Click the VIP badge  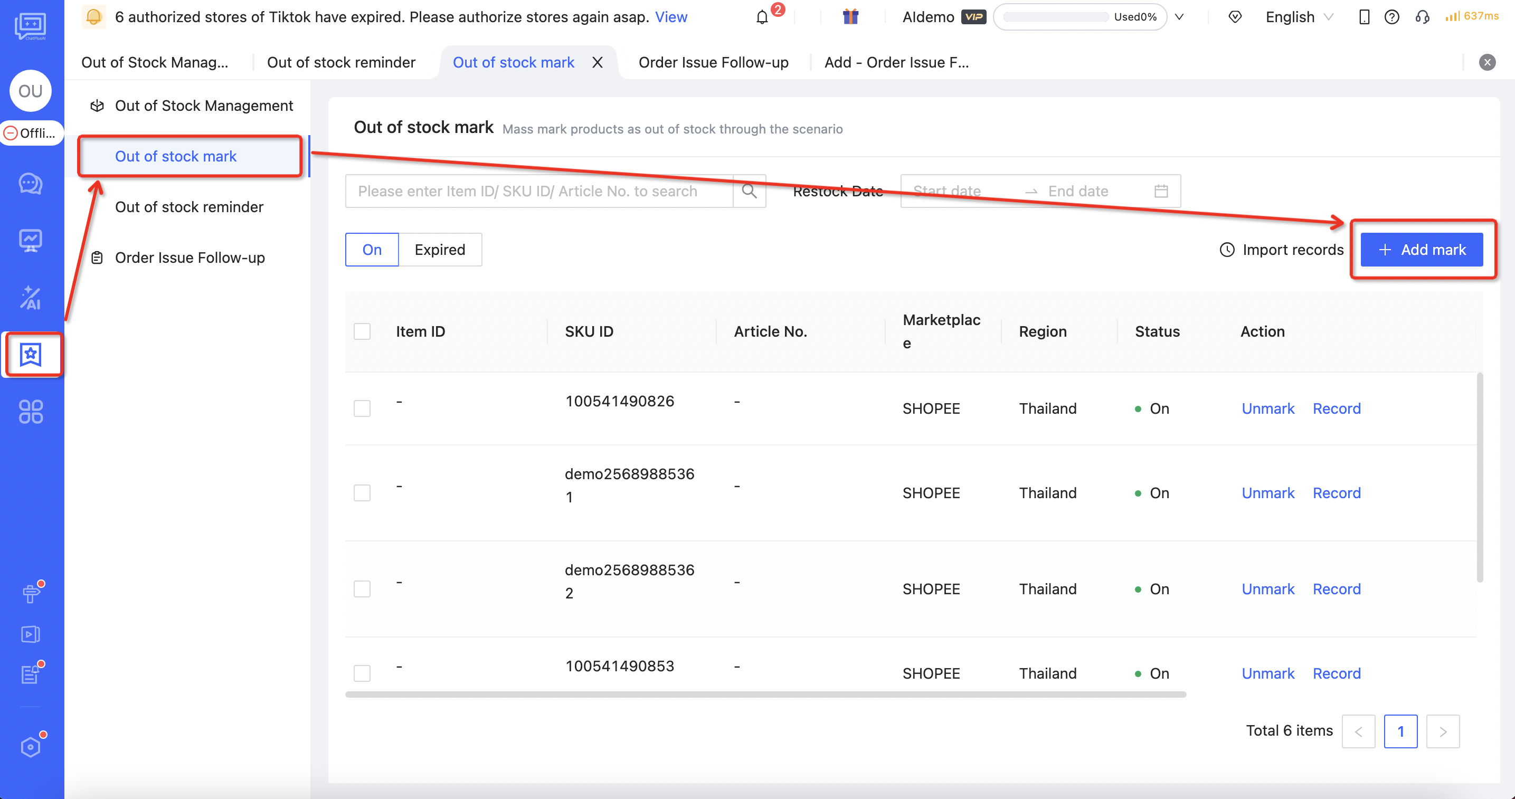973,17
